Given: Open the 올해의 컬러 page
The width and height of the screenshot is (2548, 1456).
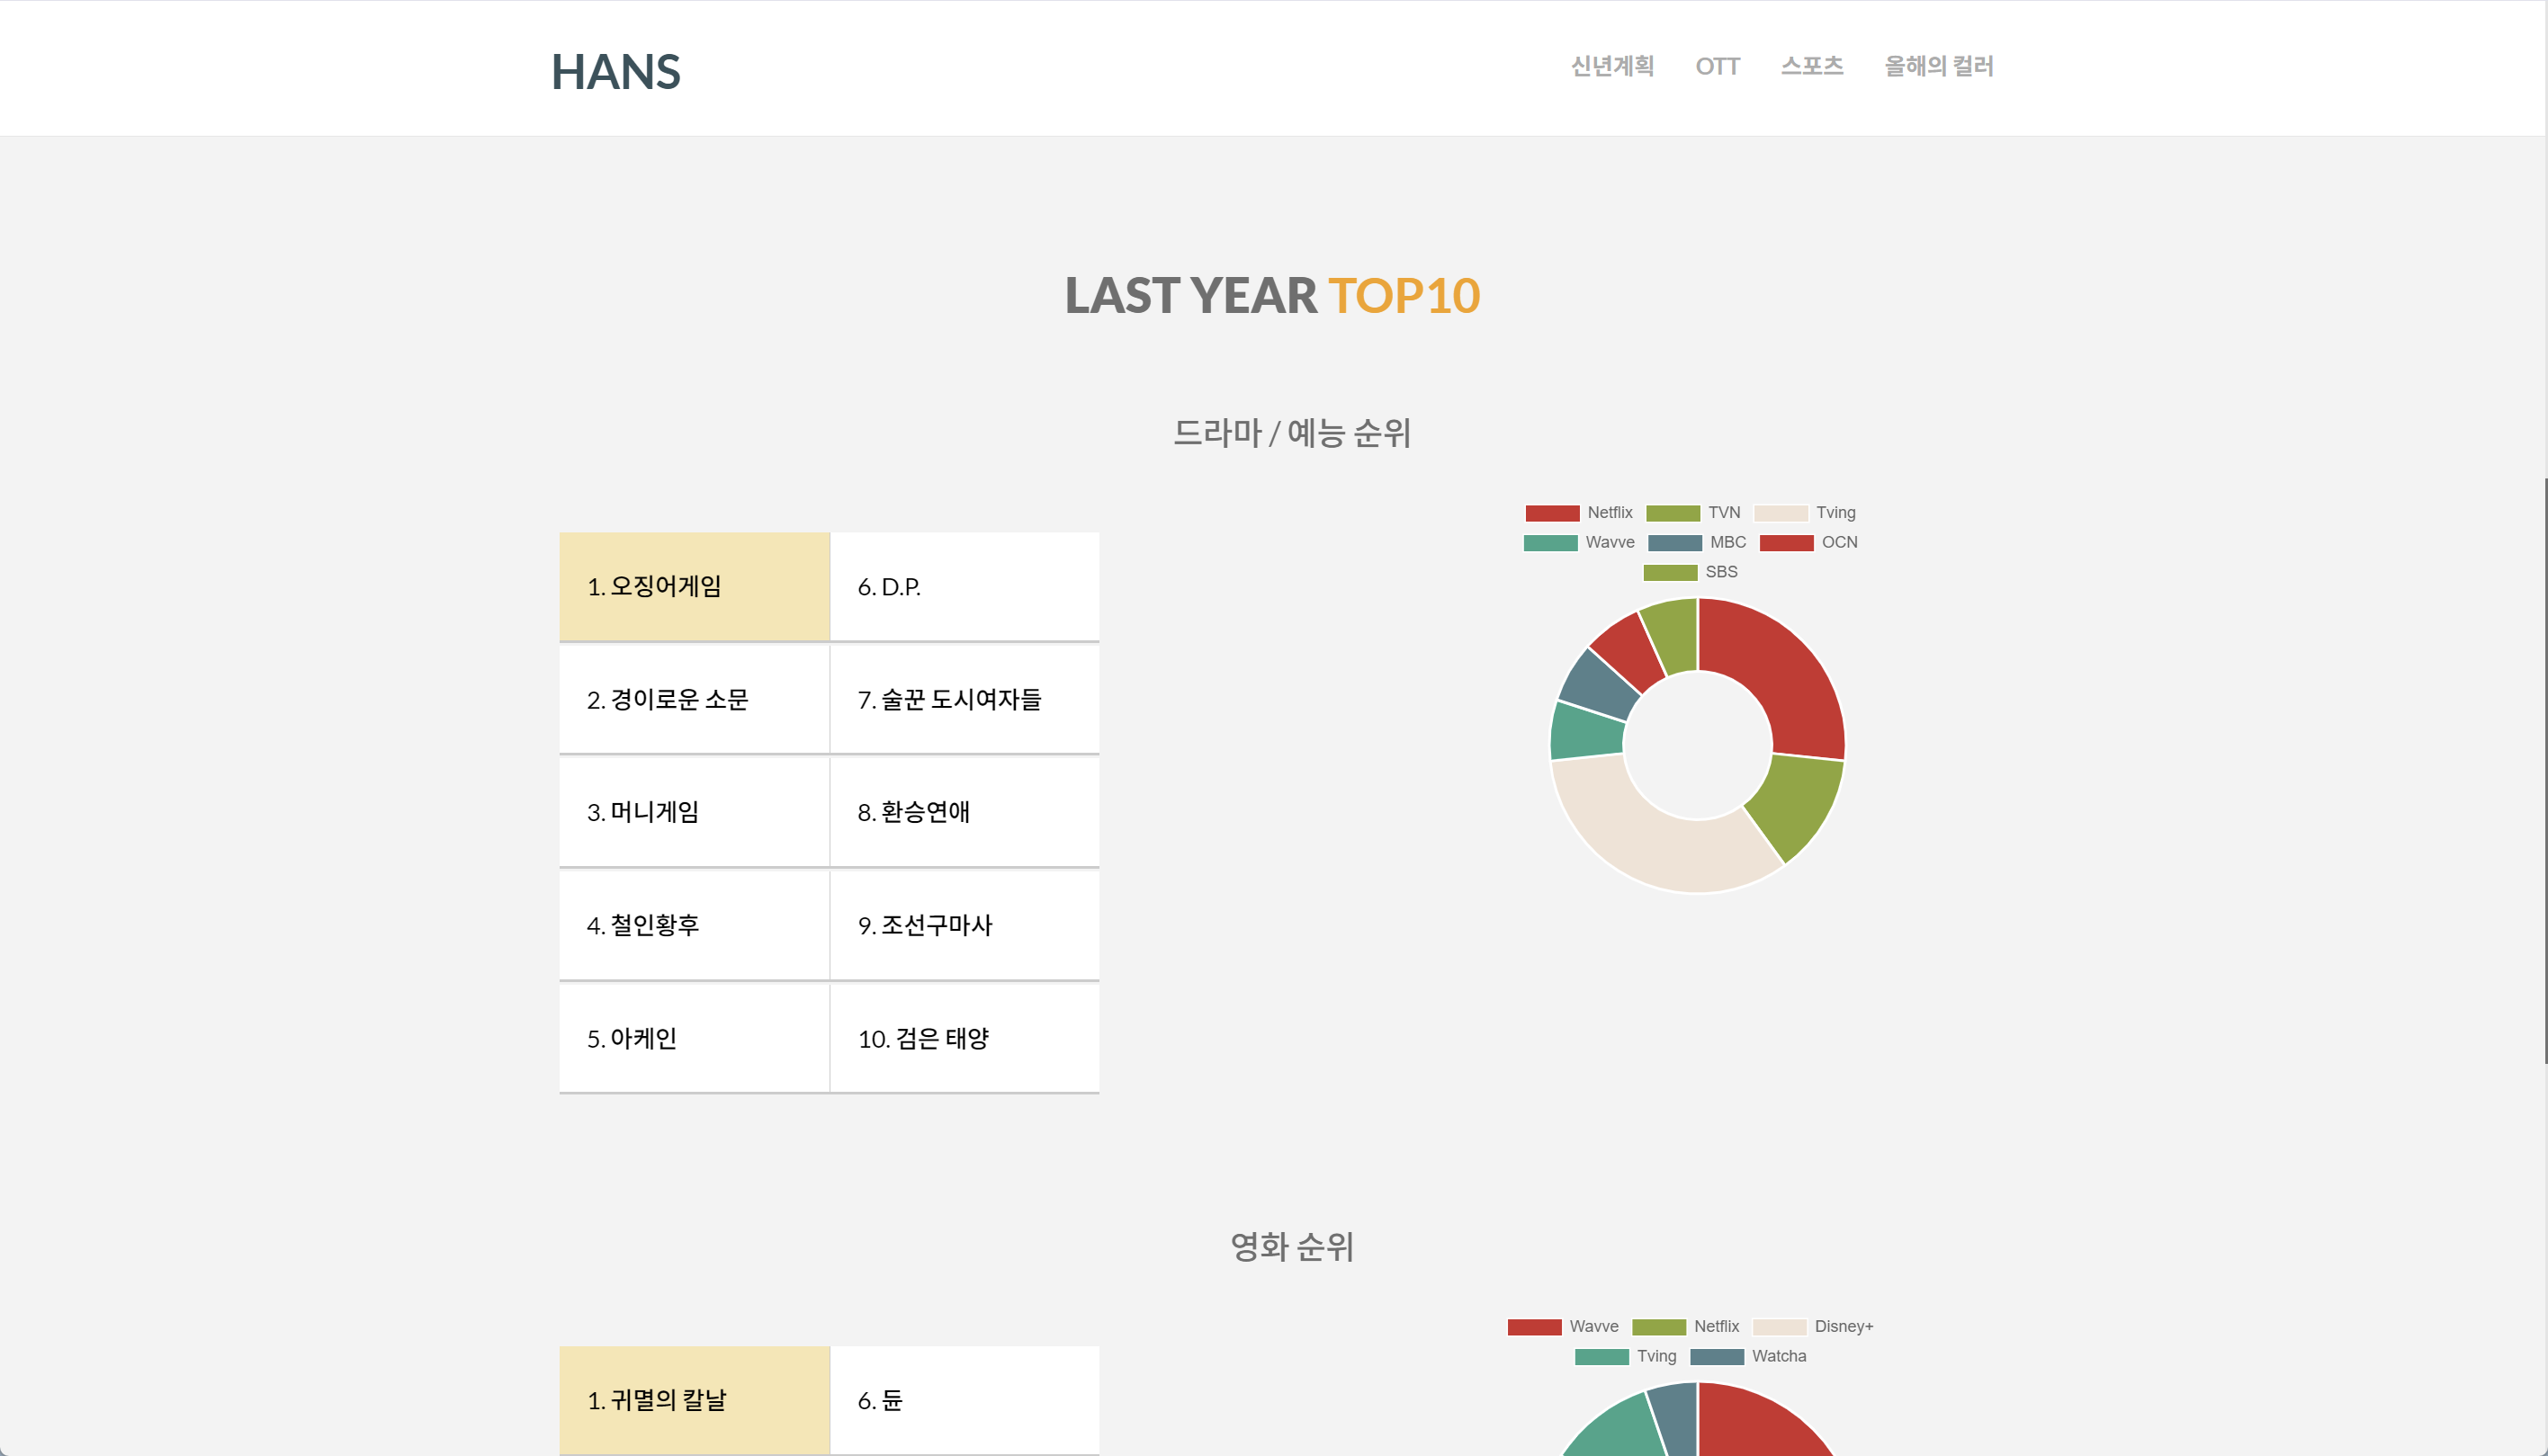Looking at the screenshot, I should click(x=1938, y=66).
